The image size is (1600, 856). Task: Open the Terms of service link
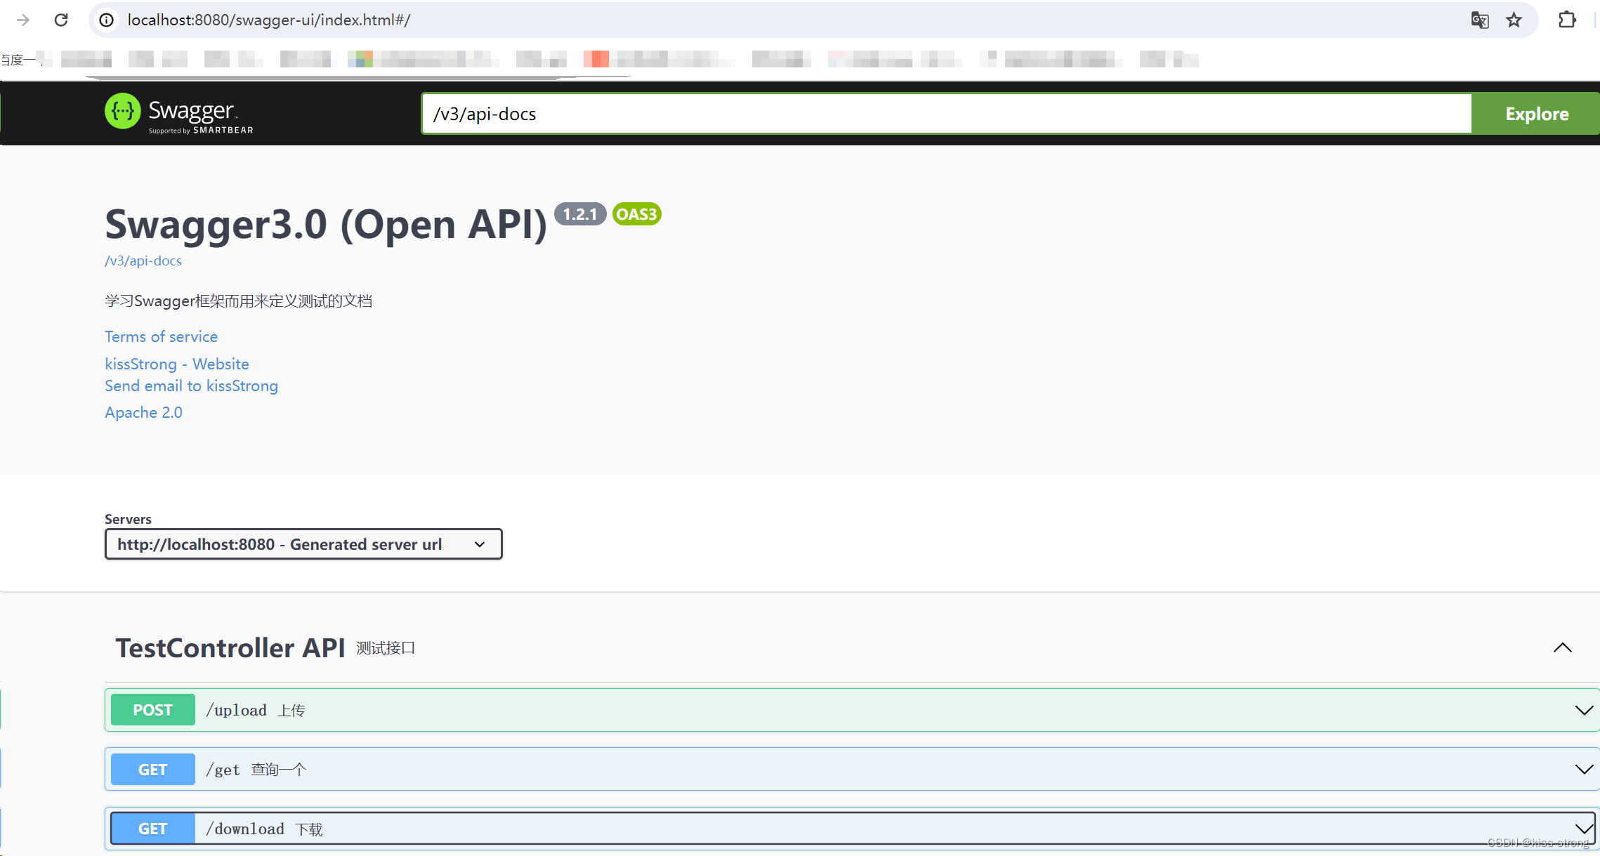161,336
